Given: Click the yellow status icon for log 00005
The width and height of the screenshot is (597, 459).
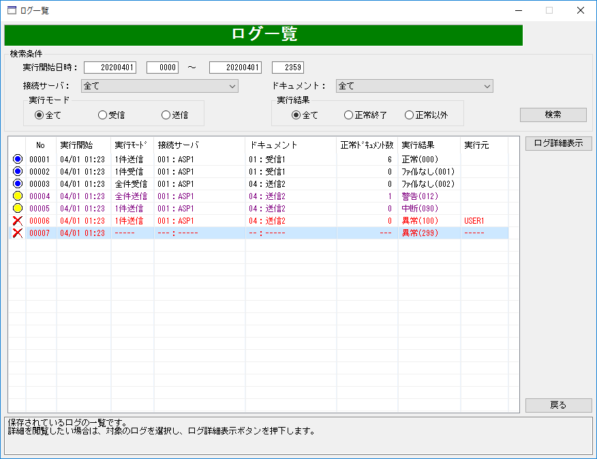Looking at the screenshot, I should [18, 208].
